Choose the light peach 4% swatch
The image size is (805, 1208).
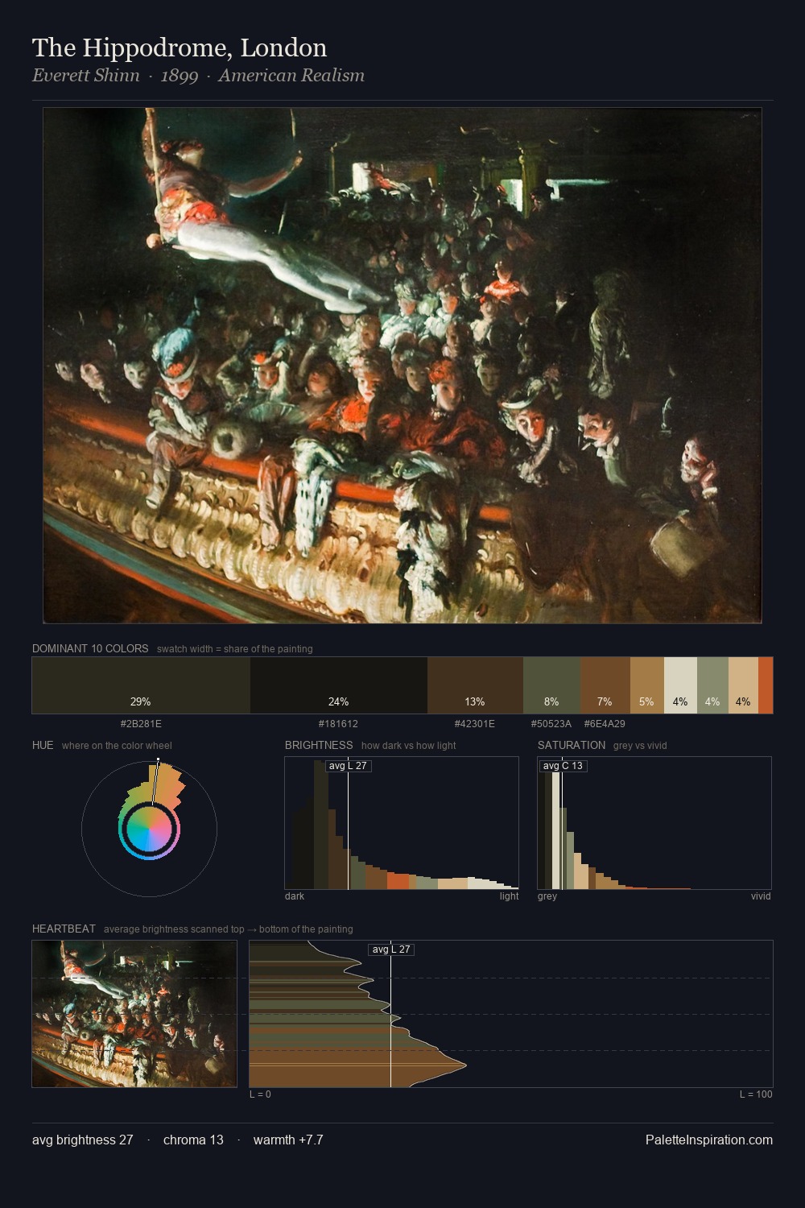coord(743,685)
